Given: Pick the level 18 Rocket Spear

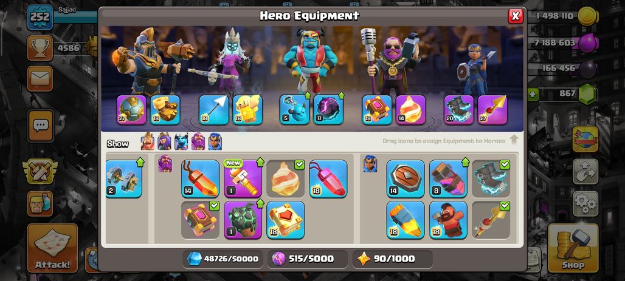Looking at the screenshot, I should [x=406, y=220].
